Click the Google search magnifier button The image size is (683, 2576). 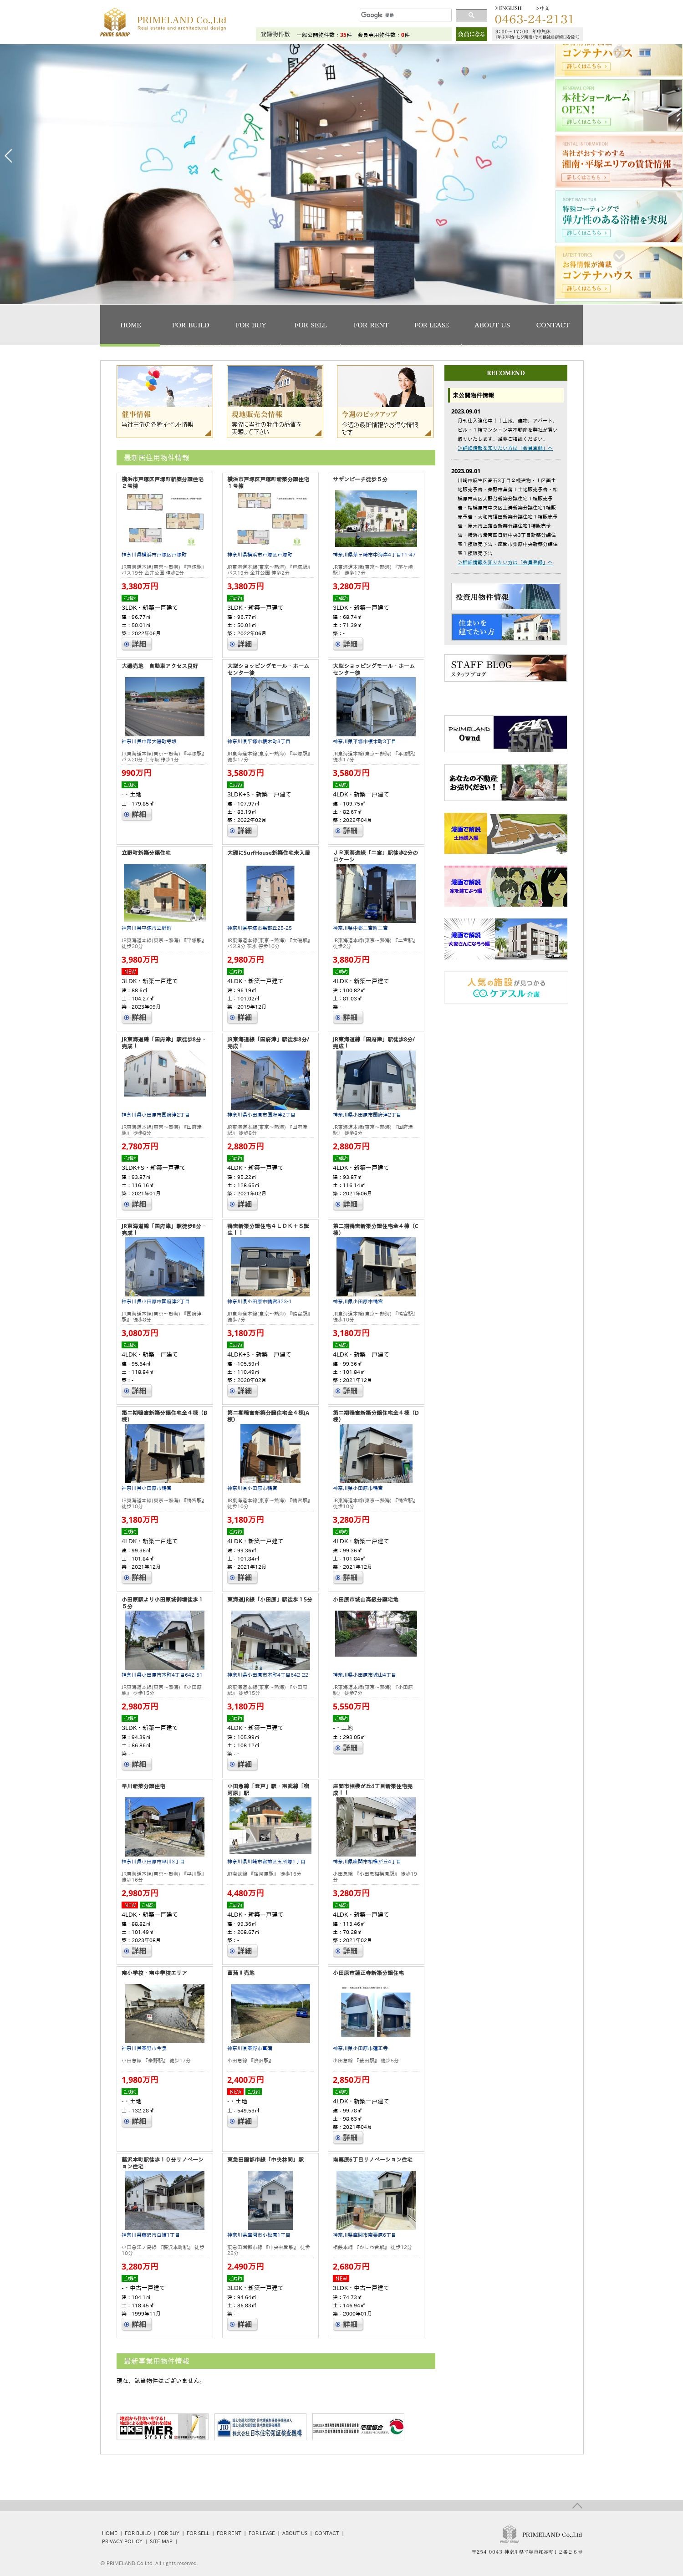click(x=470, y=16)
